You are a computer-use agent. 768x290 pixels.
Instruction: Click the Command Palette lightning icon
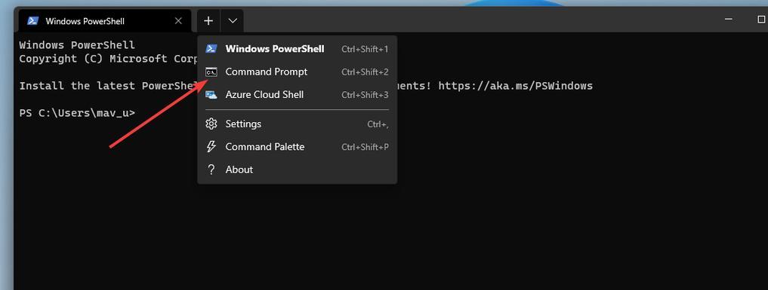click(211, 146)
